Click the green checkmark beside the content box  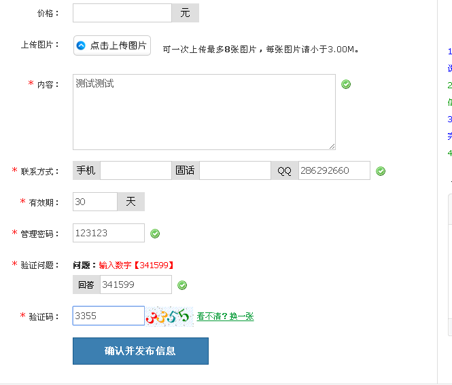(346, 84)
